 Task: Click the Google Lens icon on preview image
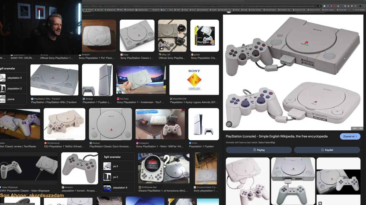[x=229, y=124]
